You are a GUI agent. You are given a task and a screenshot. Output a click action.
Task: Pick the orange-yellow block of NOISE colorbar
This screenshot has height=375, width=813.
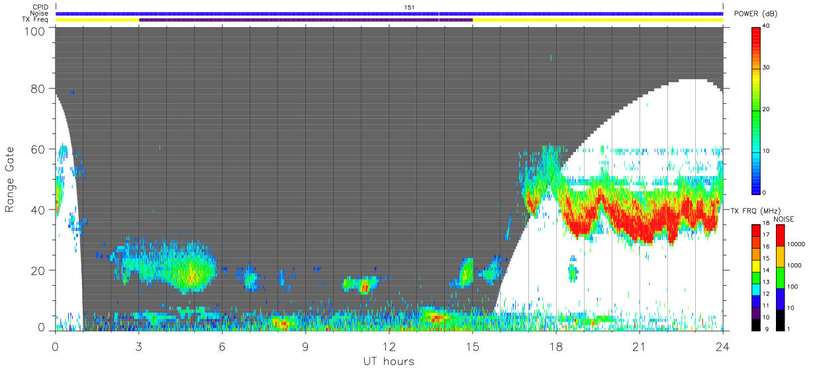tap(780, 257)
